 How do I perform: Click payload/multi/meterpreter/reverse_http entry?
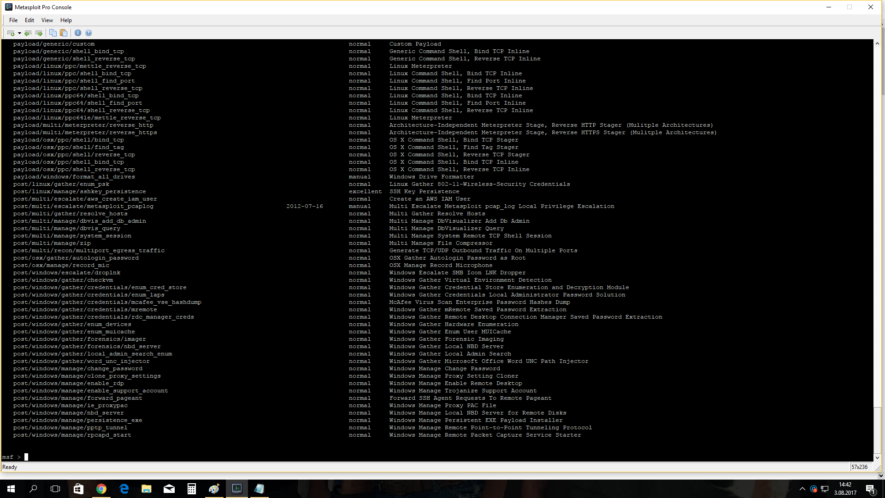tap(83, 125)
